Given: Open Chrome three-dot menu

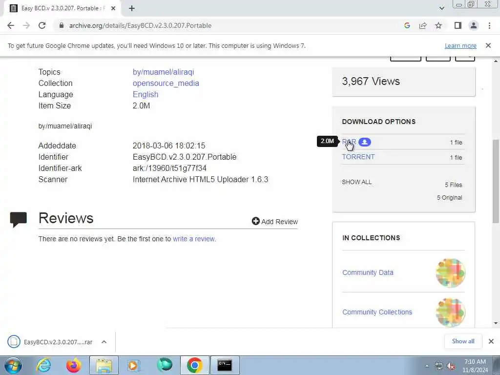Looking at the screenshot, I should click(x=489, y=25).
